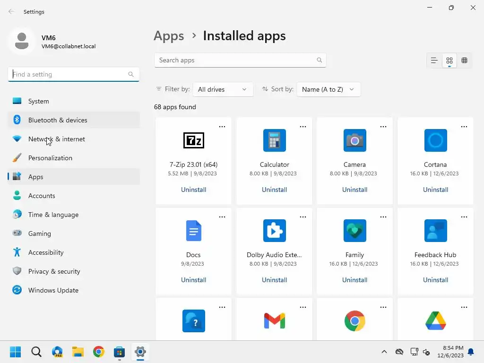This screenshot has width=484, height=363.
Task: Switch to table view layout
Action: (464, 60)
